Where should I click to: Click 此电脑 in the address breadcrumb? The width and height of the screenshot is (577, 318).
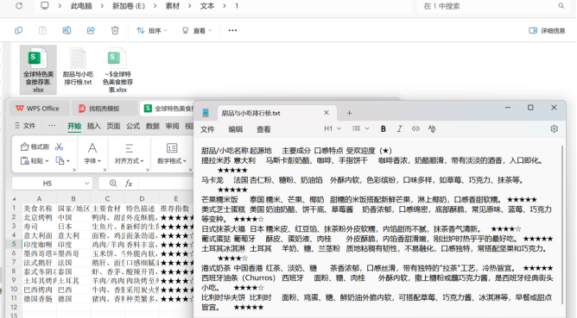pyautogui.click(x=81, y=6)
